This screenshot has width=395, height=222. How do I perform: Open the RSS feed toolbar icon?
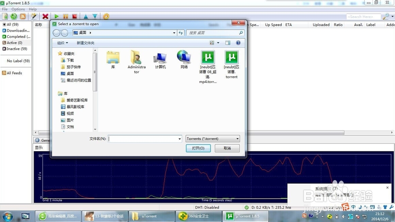[x=23, y=16]
